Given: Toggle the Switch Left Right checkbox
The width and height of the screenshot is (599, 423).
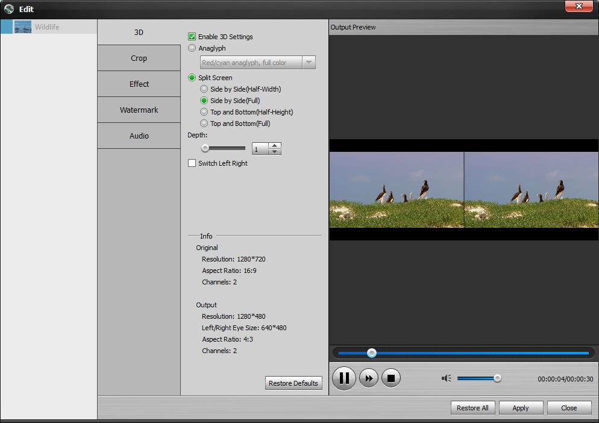Looking at the screenshot, I should (192, 163).
